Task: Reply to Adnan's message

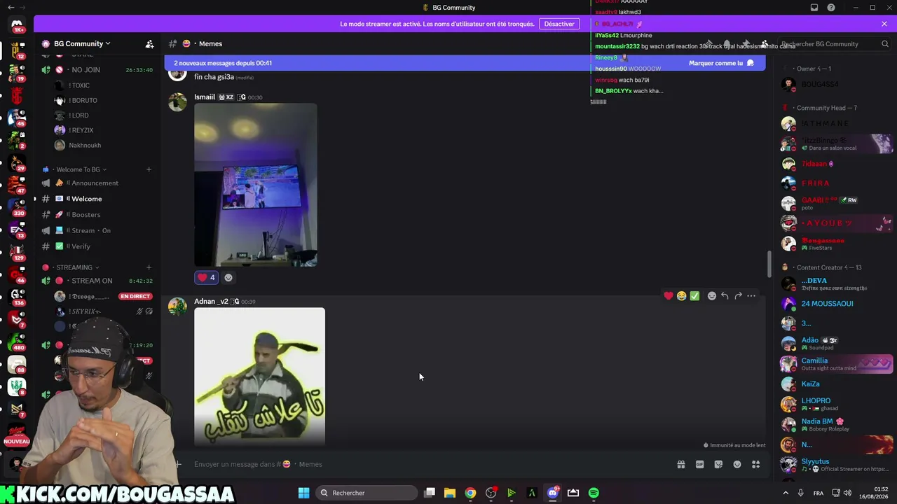Action: [725, 296]
